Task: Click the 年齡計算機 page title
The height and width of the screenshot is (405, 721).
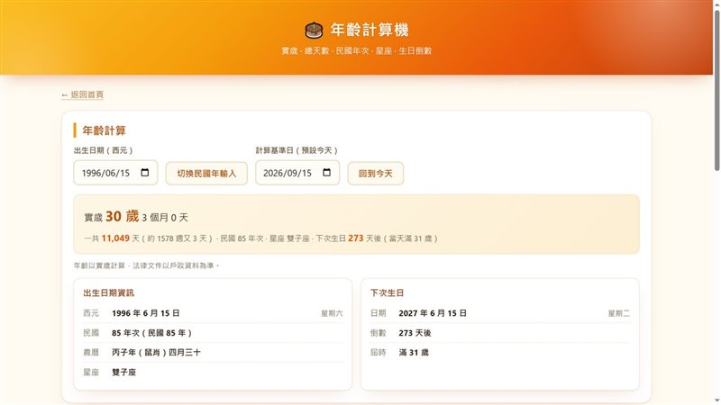Action: pos(370,30)
